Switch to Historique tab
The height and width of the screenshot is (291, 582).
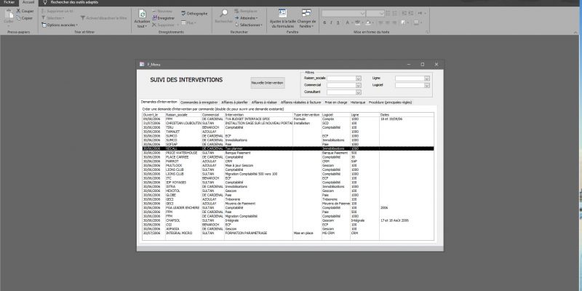click(x=358, y=102)
